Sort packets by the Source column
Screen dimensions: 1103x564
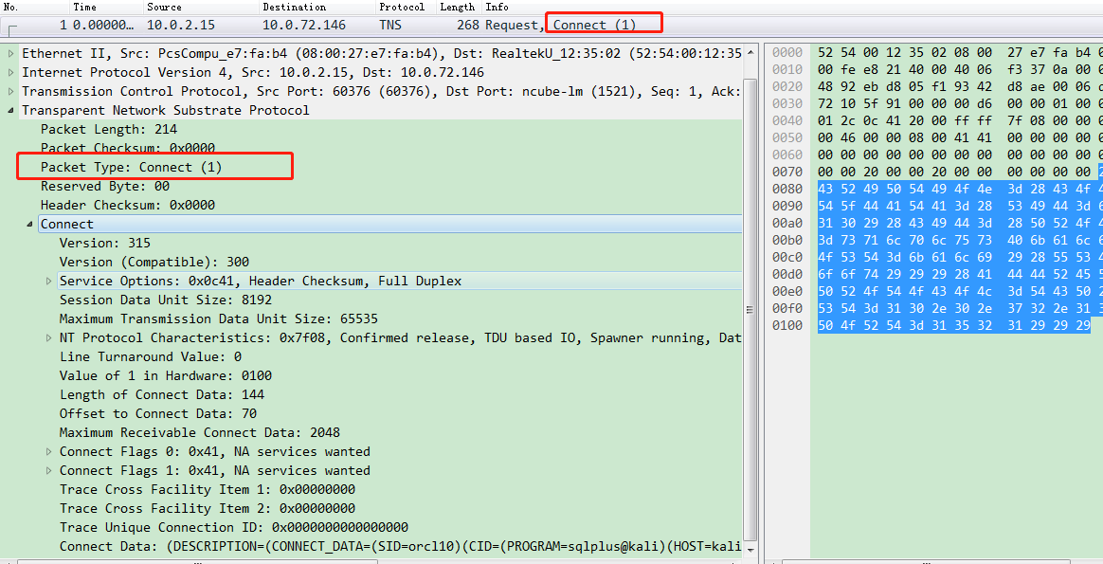(x=164, y=7)
